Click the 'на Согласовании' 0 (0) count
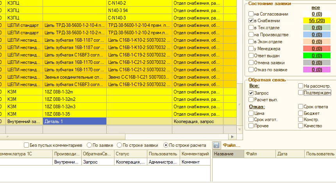Image resolution: width=336 pixels, height=183 pixels. tap(317, 14)
